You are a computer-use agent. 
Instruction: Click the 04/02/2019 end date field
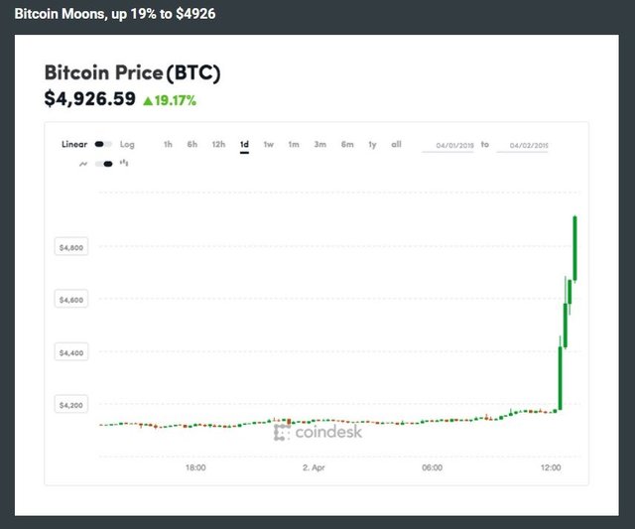523,146
